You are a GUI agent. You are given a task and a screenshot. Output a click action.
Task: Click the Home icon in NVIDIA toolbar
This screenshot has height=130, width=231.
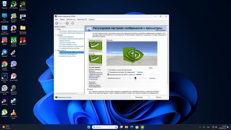(73, 23)
